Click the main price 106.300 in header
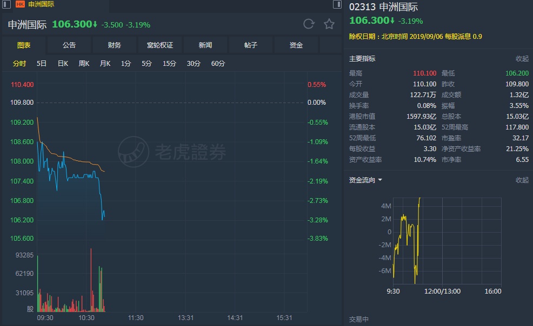 point(72,24)
